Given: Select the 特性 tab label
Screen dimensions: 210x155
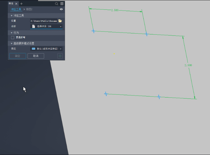Looking at the screenshot, I should tap(11, 4).
